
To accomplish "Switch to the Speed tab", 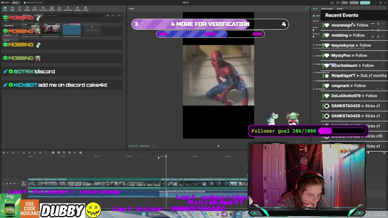I will coord(340,8).
